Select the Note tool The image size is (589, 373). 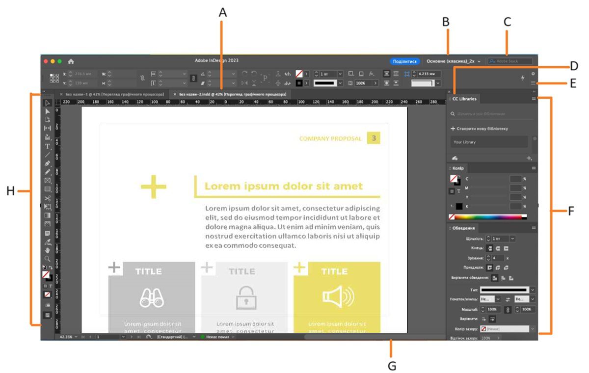coord(48,233)
